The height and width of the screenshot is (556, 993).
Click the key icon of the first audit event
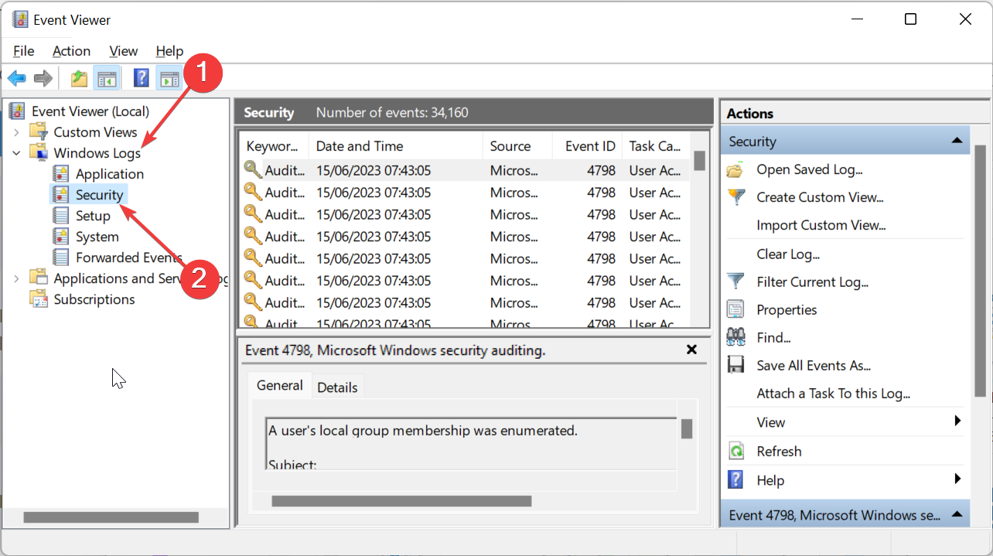pos(253,169)
